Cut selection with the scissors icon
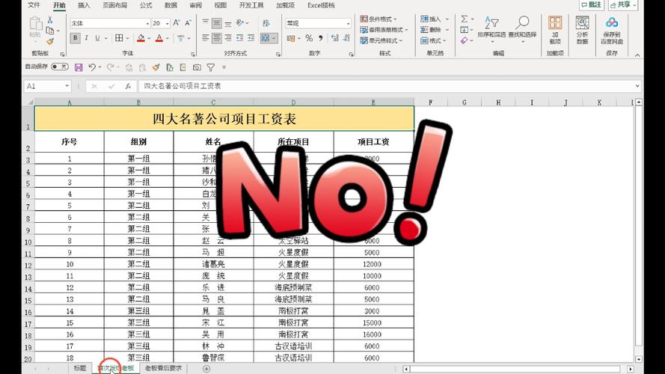Image resolution: width=665 pixels, height=374 pixels. click(50, 20)
